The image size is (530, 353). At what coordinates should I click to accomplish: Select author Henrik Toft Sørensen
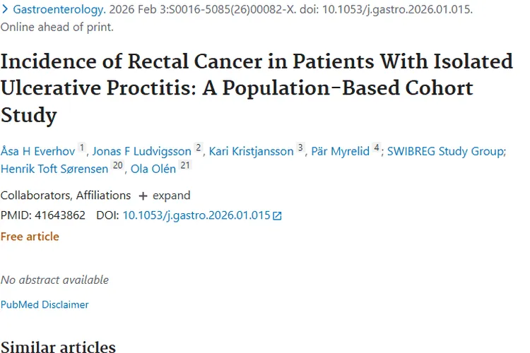coord(53,169)
